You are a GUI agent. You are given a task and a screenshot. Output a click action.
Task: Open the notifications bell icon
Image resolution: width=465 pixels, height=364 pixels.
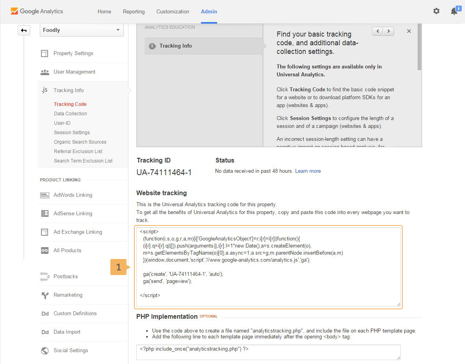pyautogui.click(x=454, y=11)
